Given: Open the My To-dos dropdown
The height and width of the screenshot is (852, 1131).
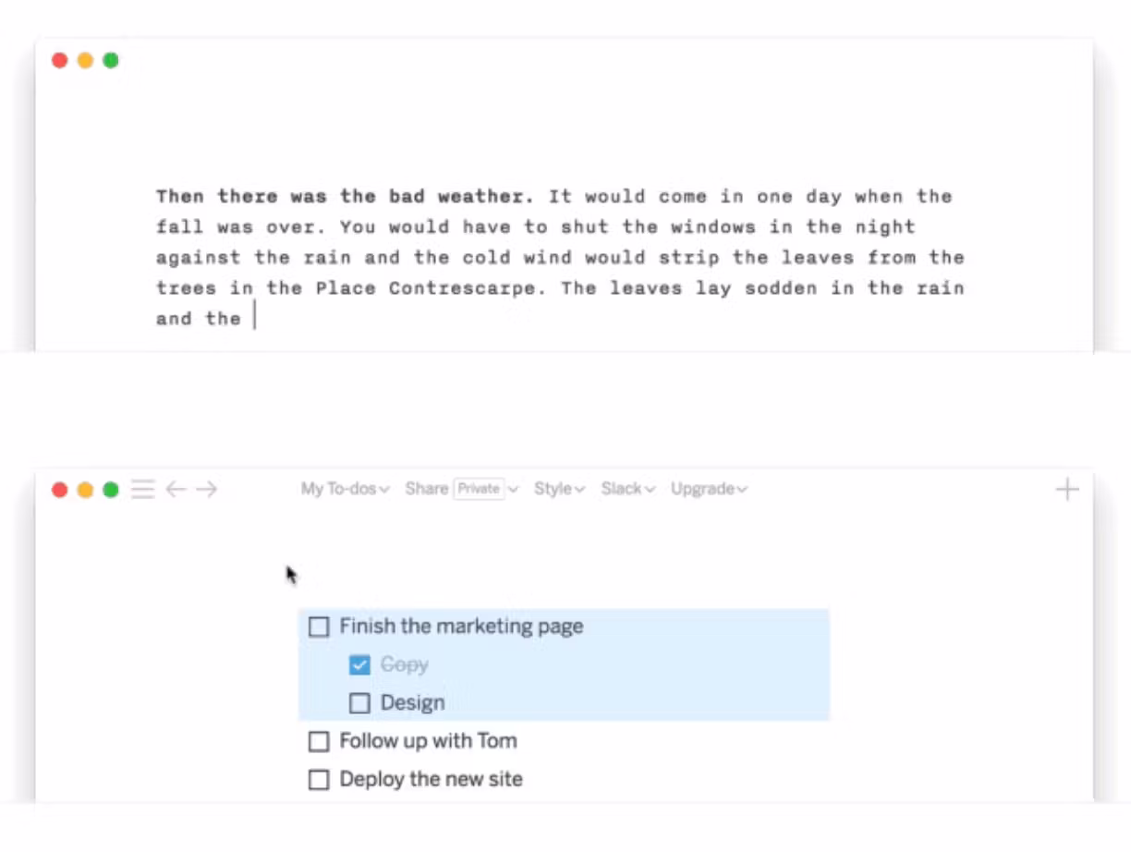Looking at the screenshot, I should coord(342,489).
